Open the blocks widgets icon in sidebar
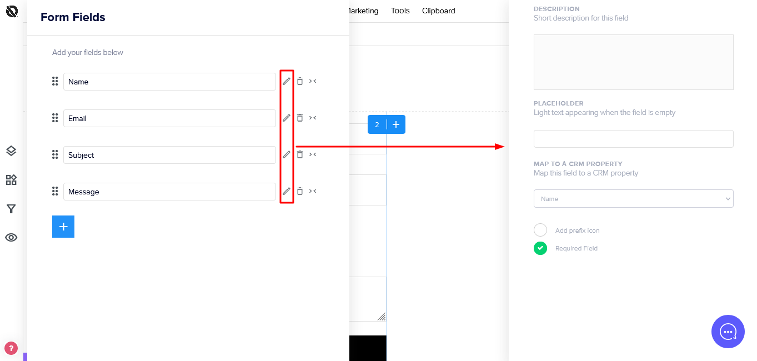757x361 pixels. coord(11,180)
